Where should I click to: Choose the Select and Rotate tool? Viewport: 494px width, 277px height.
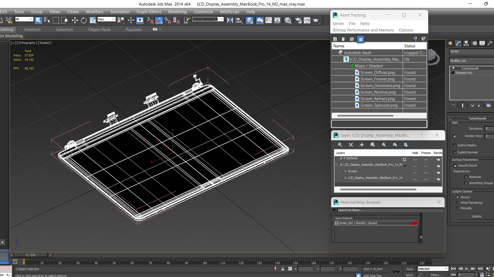point(84,20)
